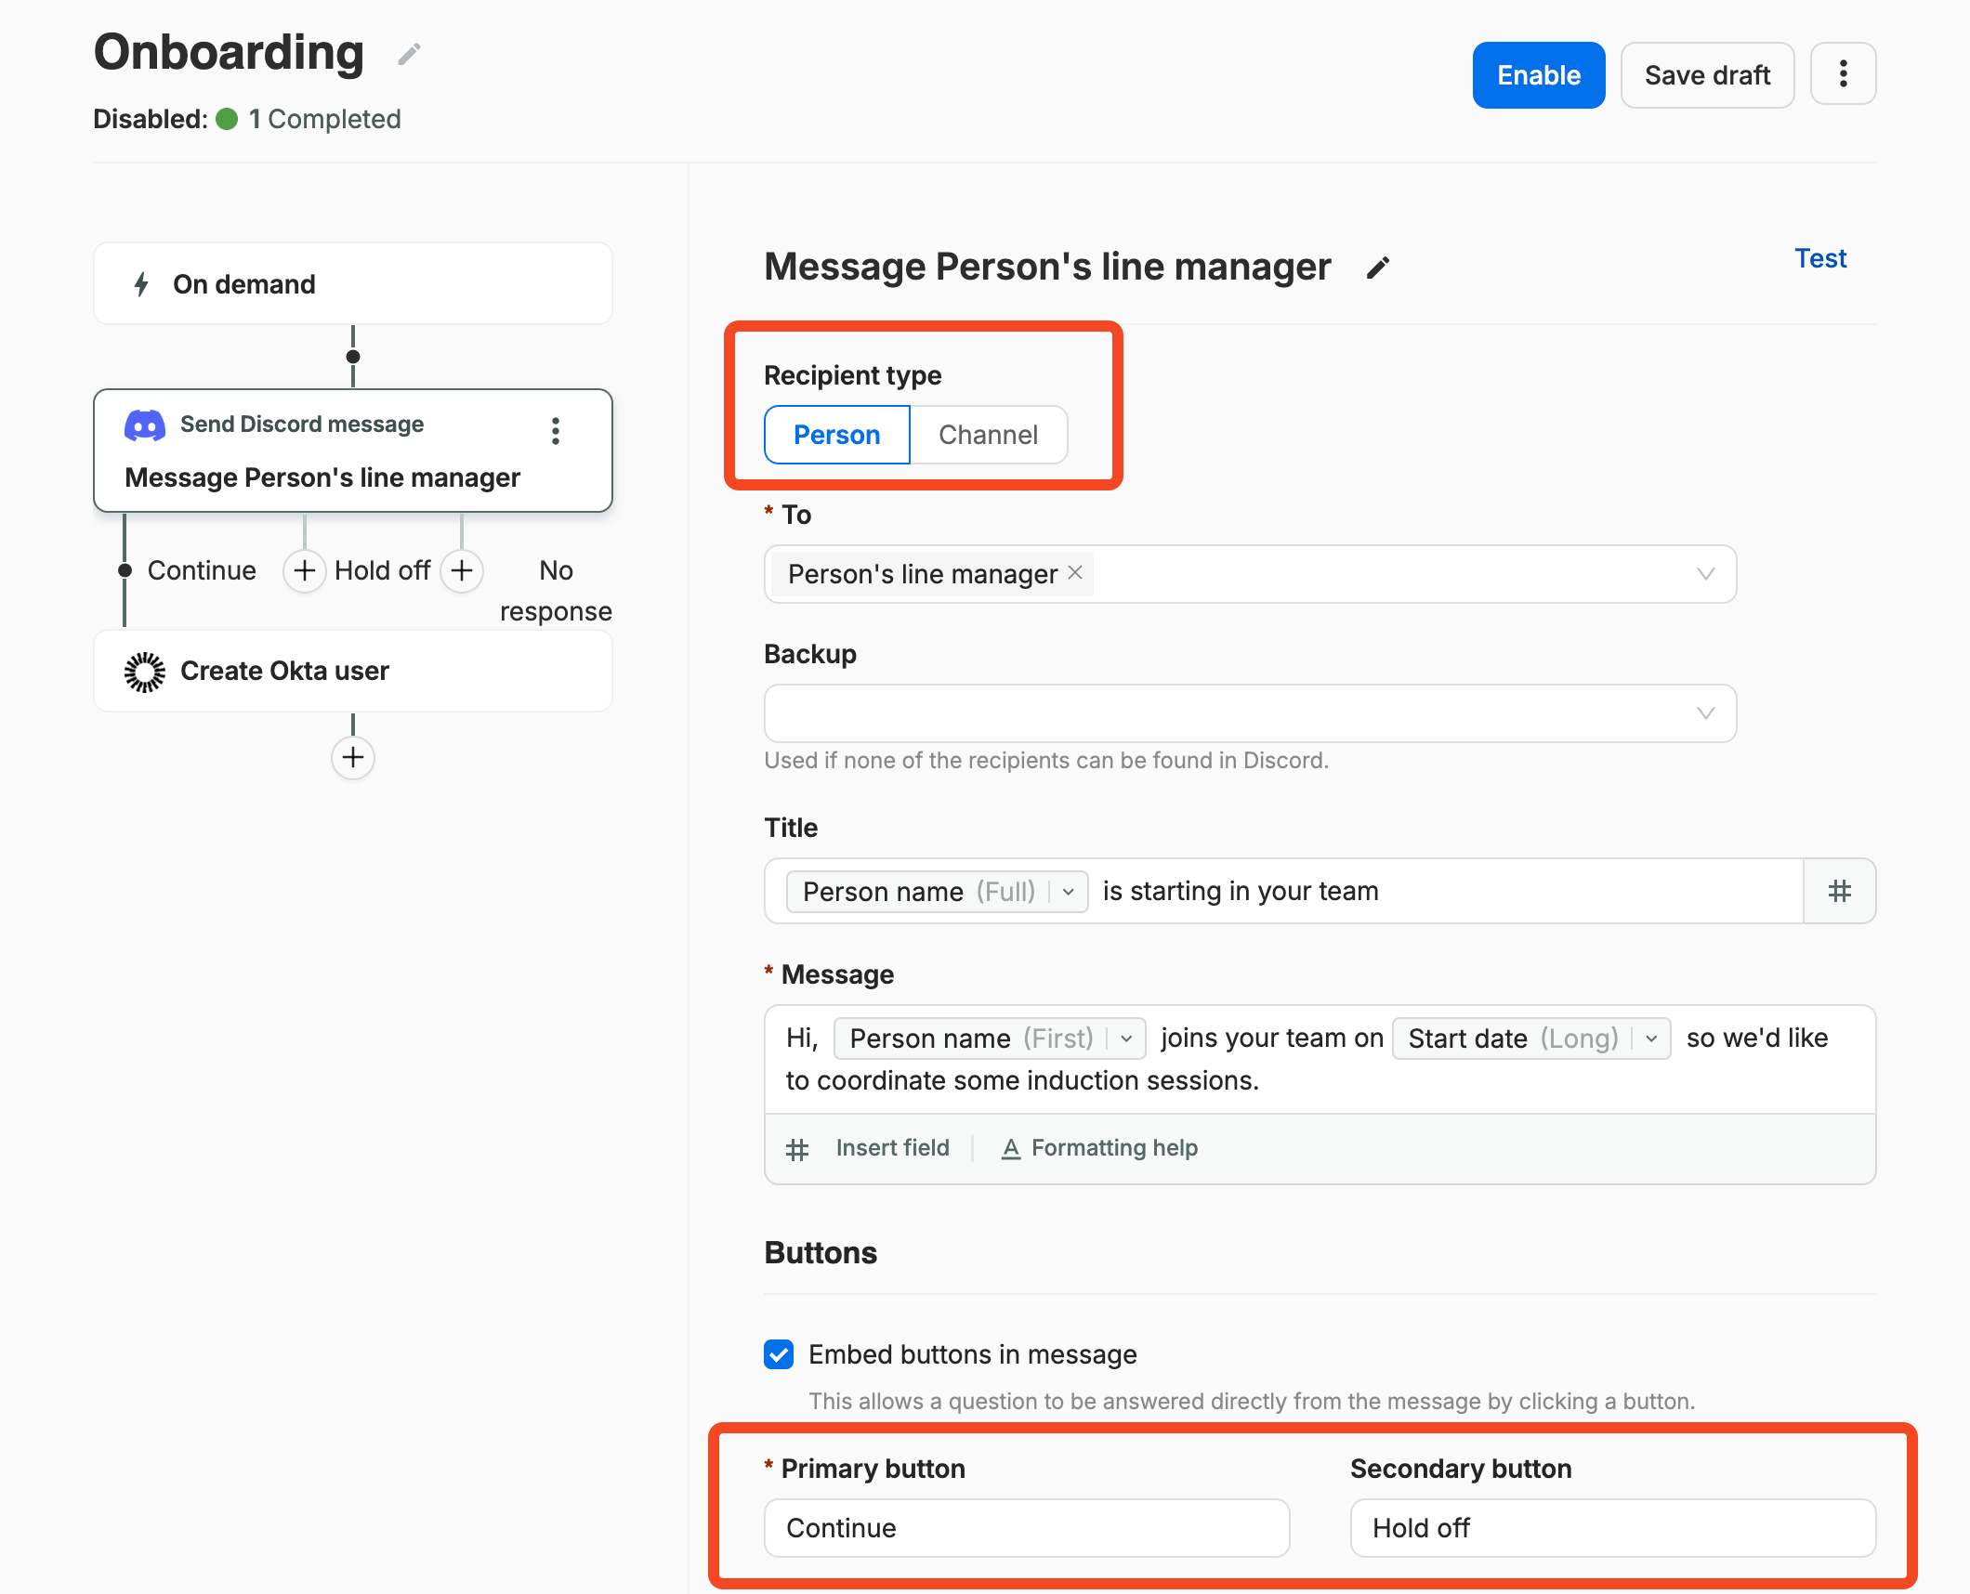Click the Secondary button text field
The image size is (1970, 1594).
tap(1612, 1528)
